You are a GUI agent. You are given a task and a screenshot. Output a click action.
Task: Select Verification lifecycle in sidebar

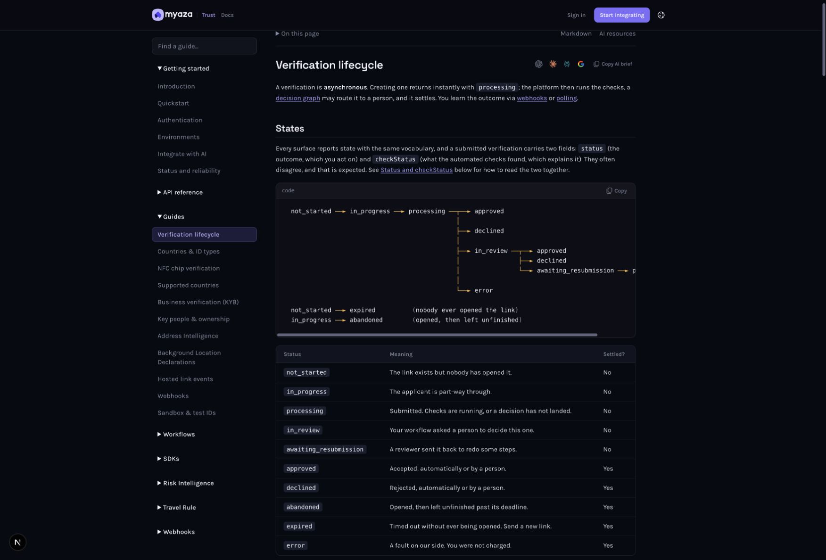pos(204,235)
